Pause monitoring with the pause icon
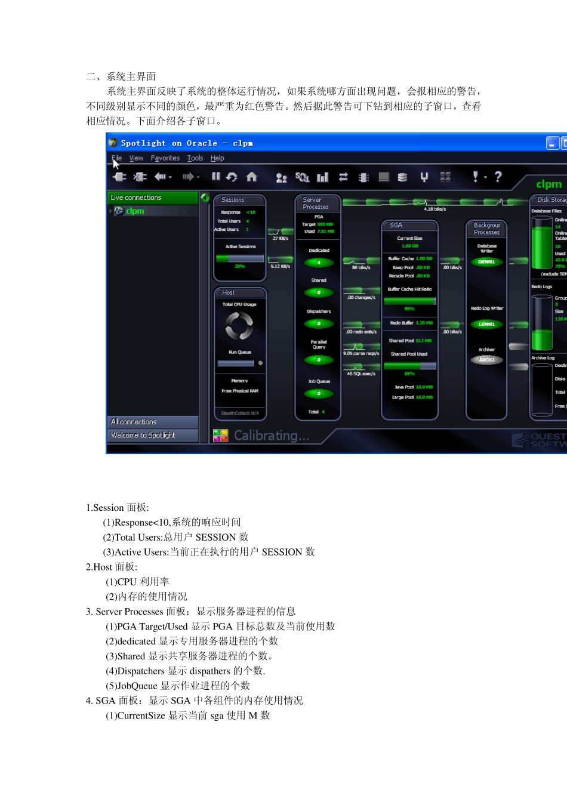Viewport: 567px width, 802px height. click(x=216, y=177)
